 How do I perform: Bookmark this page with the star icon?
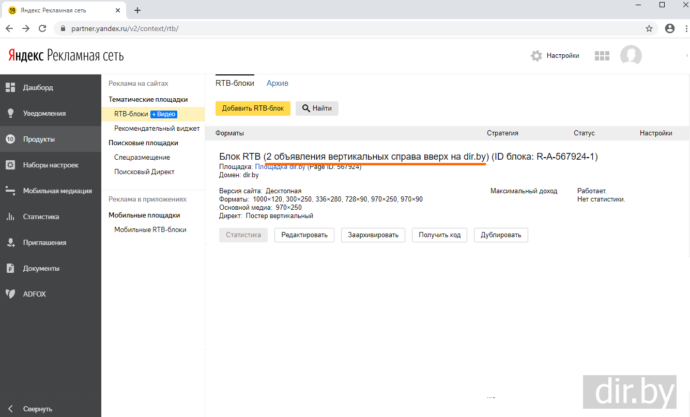[x=649, y=29]
